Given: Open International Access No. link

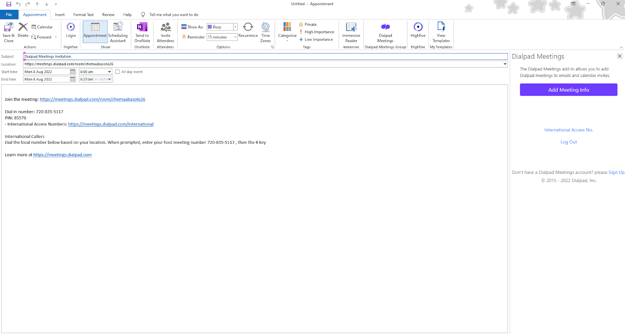Looking at the screenshot, I should coord(568,130).
